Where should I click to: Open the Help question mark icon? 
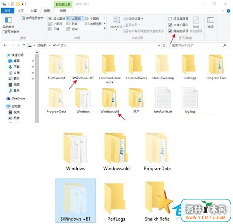(228, 11)
